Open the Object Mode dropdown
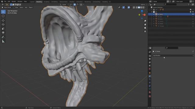 7,8
